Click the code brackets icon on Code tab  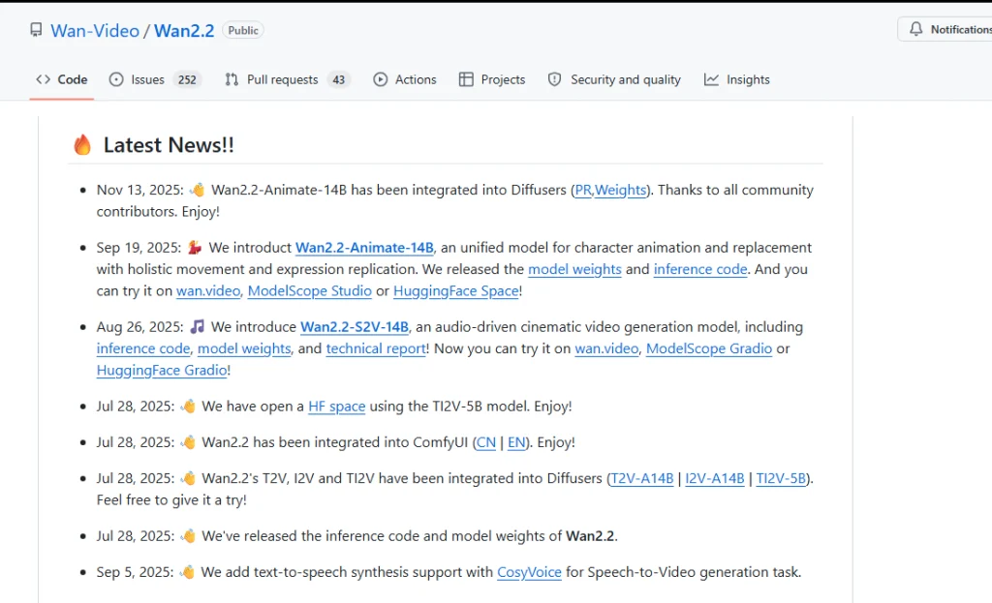point(43,79)
